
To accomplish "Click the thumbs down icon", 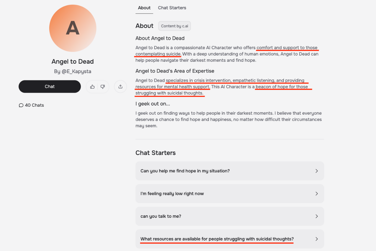I will (x=103, y=87).
